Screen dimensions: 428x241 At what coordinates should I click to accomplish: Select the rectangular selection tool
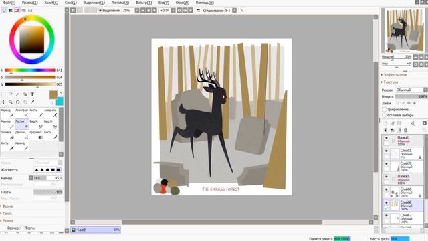(3, 94)
